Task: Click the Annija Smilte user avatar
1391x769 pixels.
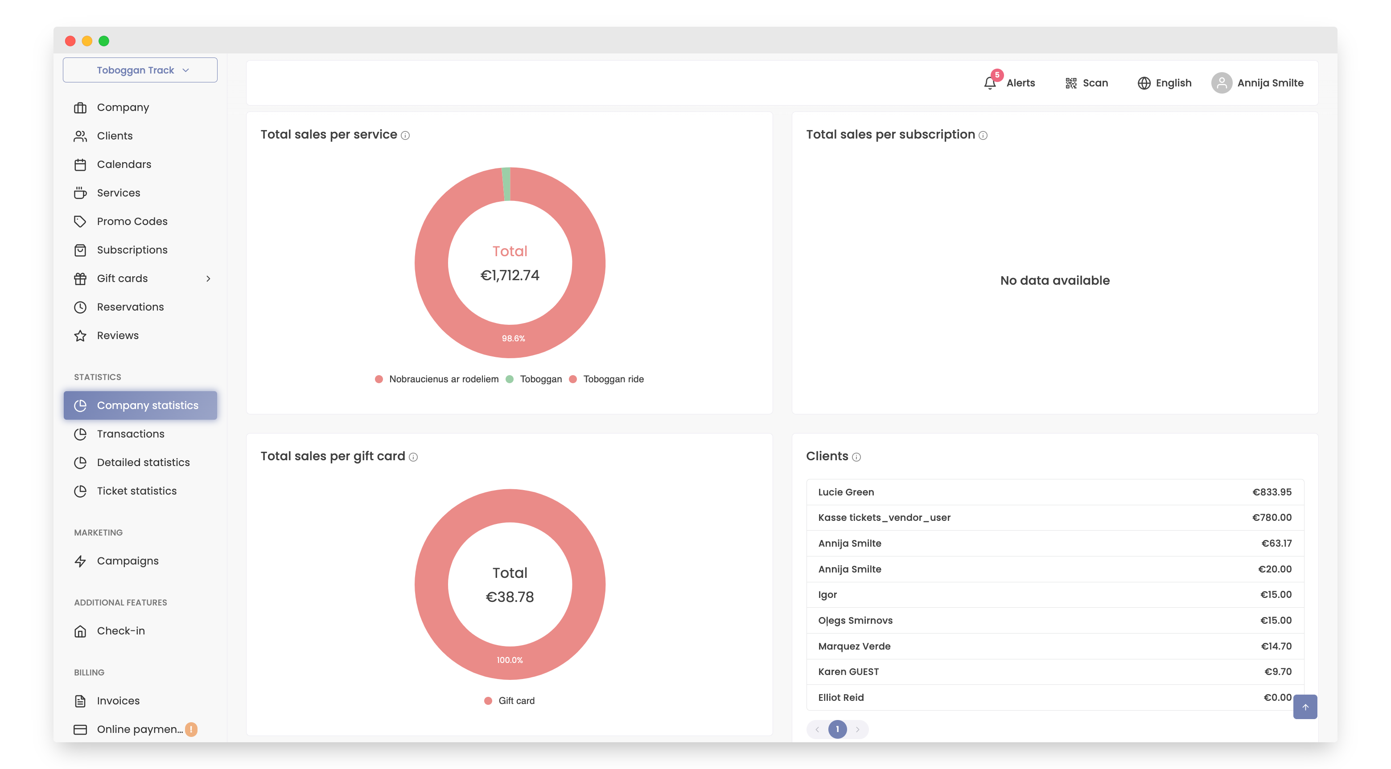Action: 1222,83
